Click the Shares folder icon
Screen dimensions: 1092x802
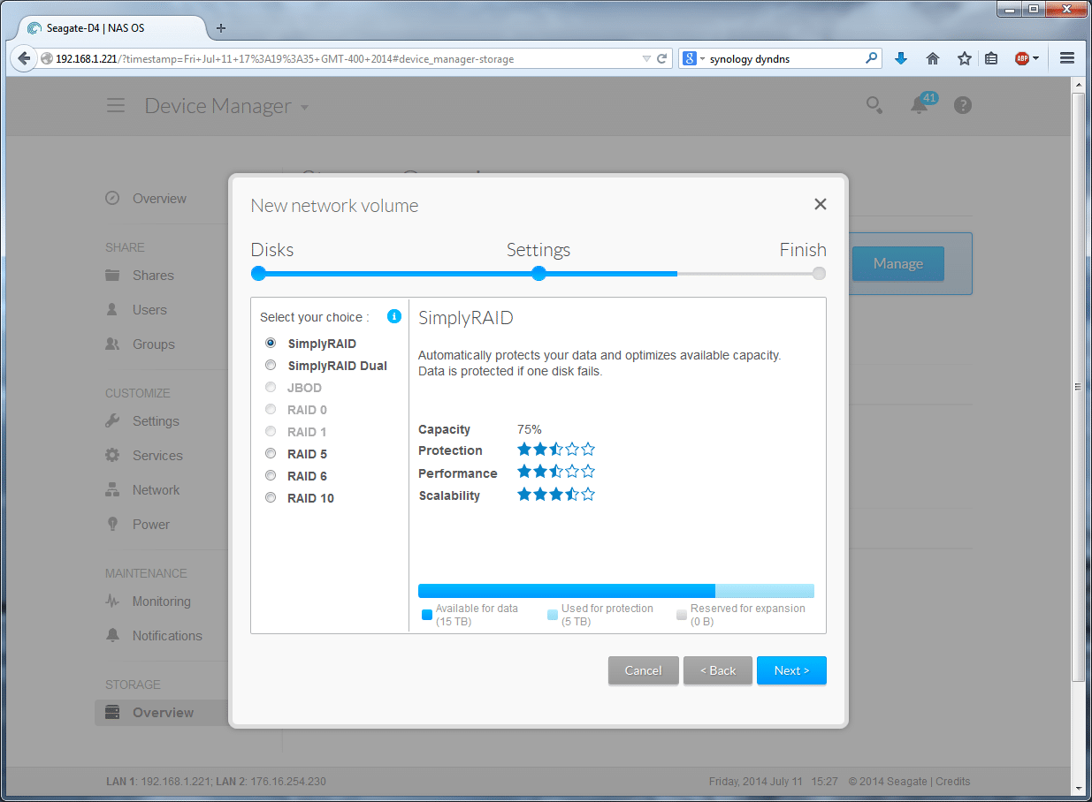[112, 276]
